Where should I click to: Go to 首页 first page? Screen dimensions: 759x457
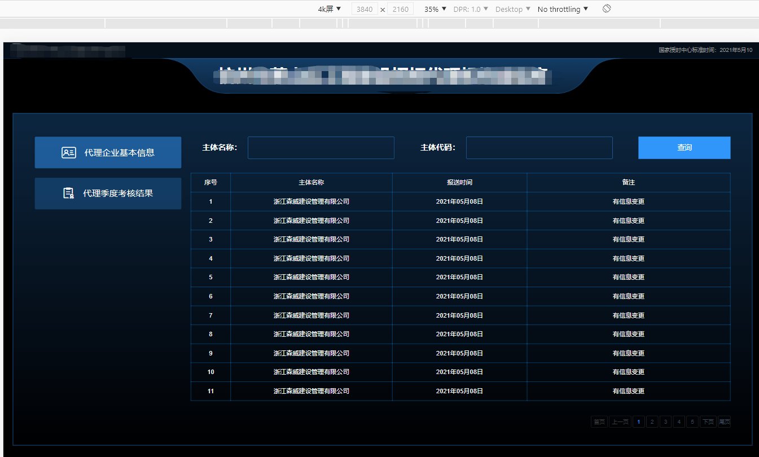599,421
